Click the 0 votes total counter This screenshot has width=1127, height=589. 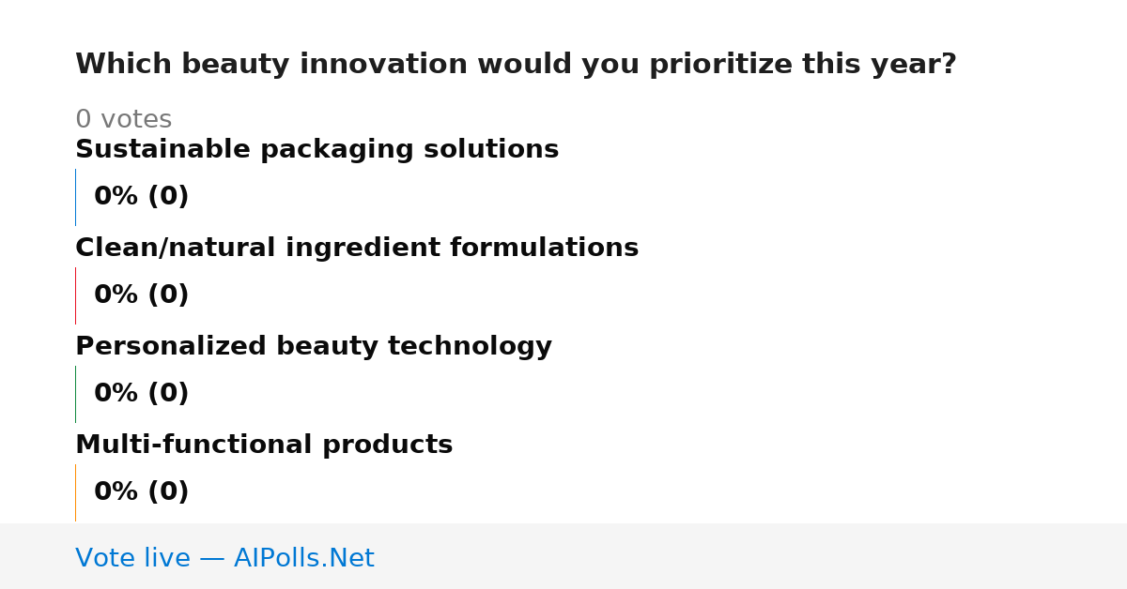click(123, 120)
